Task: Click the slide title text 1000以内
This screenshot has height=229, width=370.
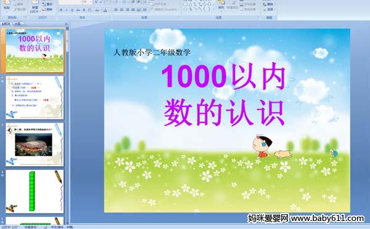Action: (224, 76)
